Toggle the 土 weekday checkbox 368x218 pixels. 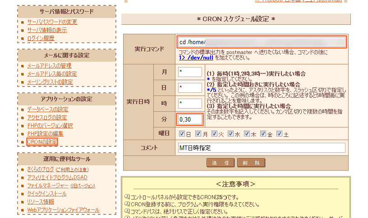click(279, 134)
